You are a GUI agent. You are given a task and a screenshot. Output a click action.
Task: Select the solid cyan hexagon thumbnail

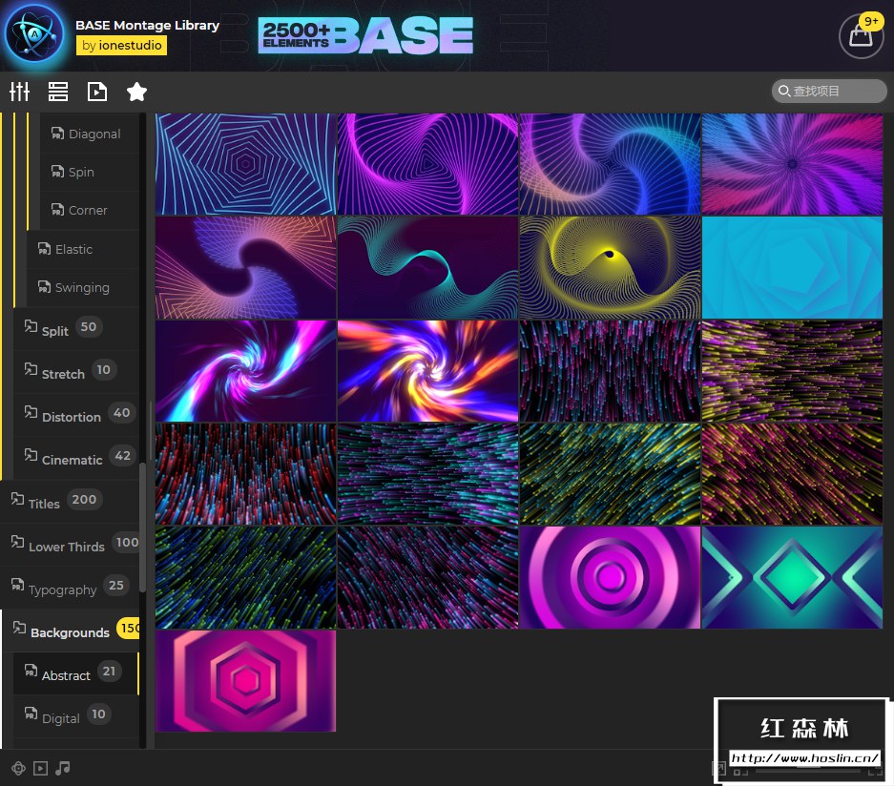coord(793,267)
